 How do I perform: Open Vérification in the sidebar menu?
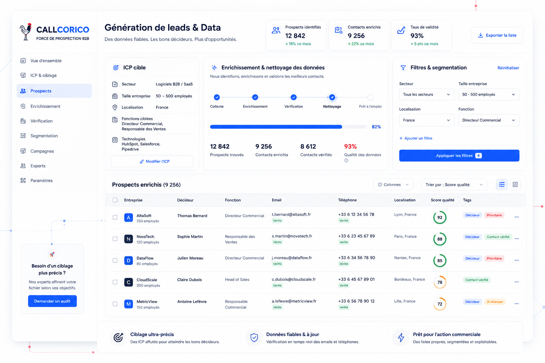click(54, 121)
